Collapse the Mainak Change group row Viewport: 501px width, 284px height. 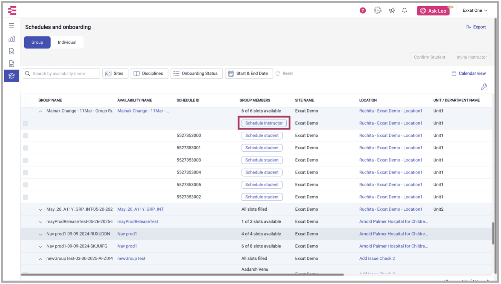click(40, 111)
